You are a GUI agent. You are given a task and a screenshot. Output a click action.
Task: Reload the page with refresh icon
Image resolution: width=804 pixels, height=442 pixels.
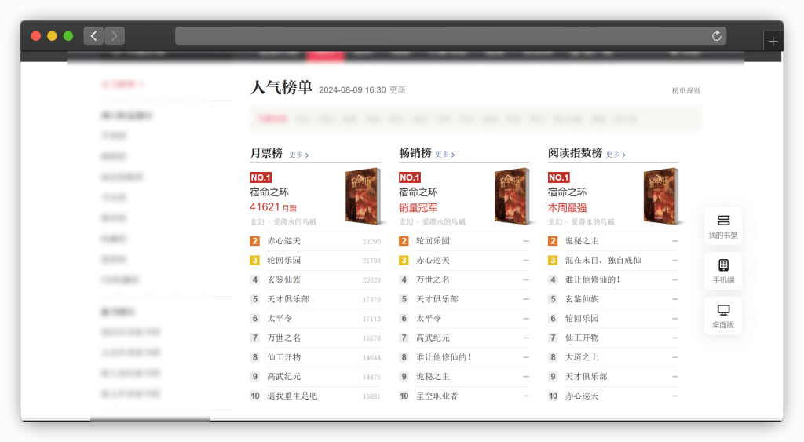coord(716,36)
